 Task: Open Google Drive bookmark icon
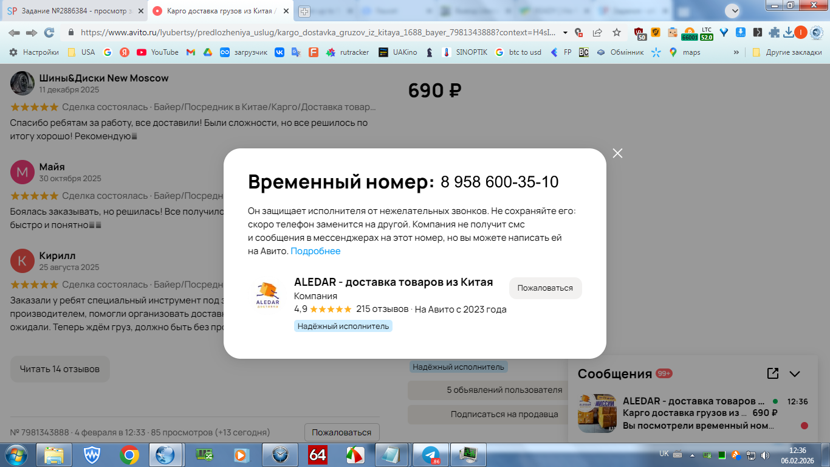pos(207,52)
